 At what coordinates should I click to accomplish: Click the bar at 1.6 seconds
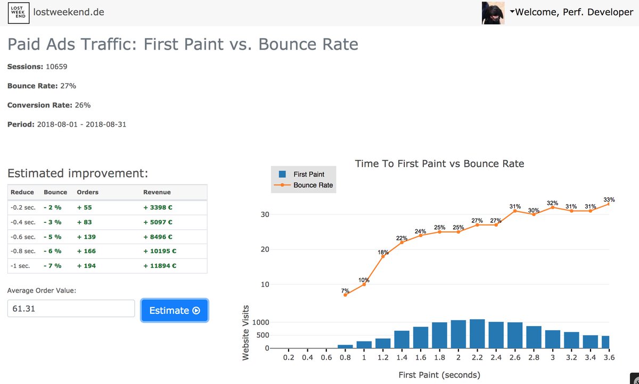click(421, 338)
